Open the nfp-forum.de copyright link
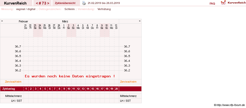 click(x=229, y=105)
